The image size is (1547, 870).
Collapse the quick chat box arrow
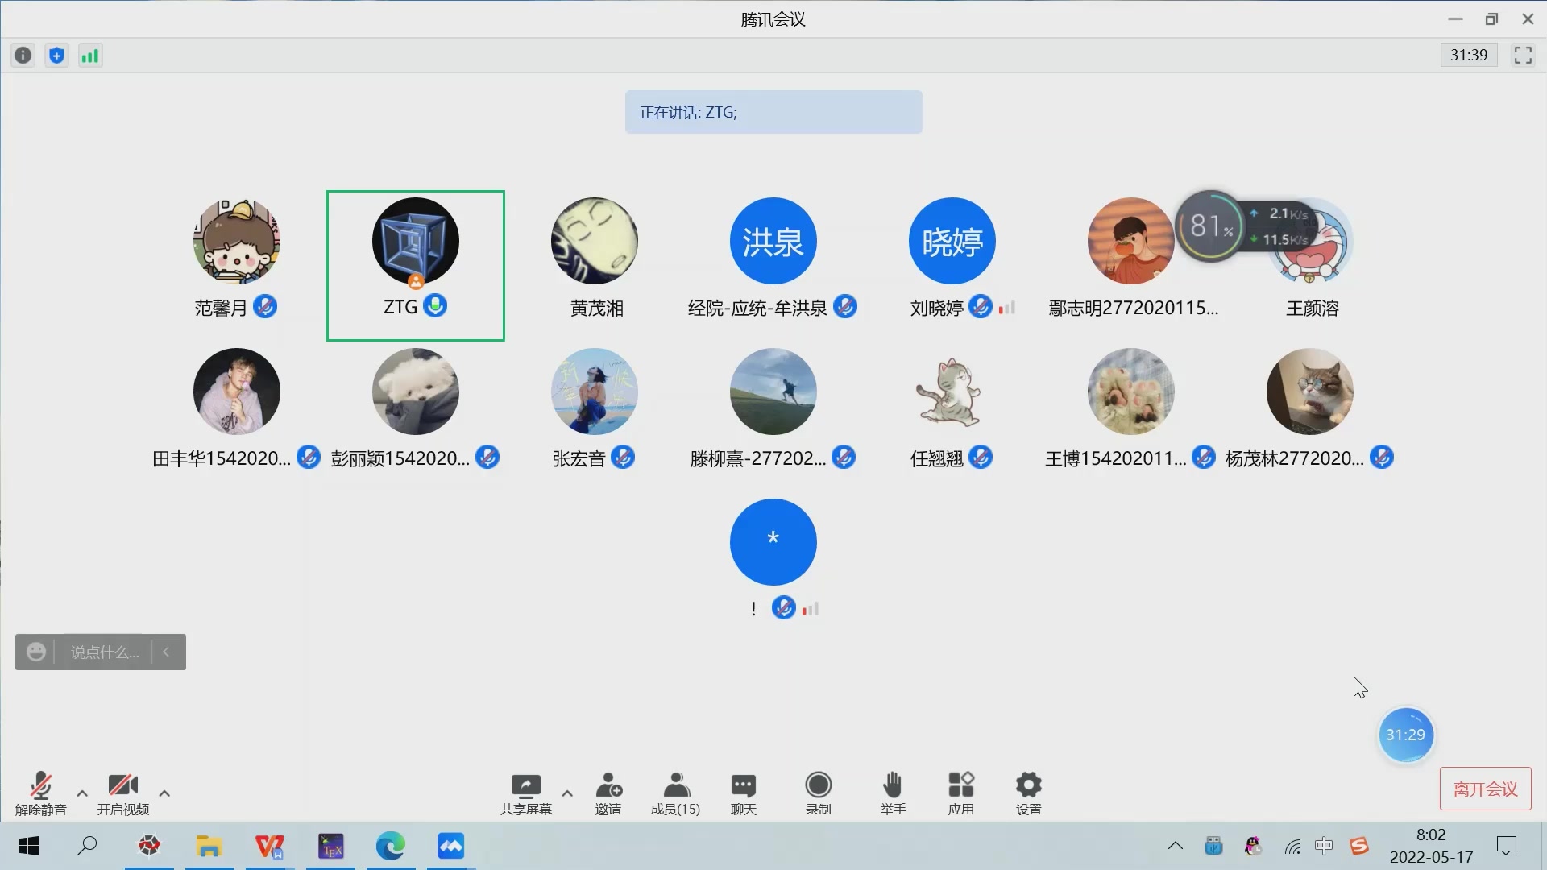click(166, 652)
